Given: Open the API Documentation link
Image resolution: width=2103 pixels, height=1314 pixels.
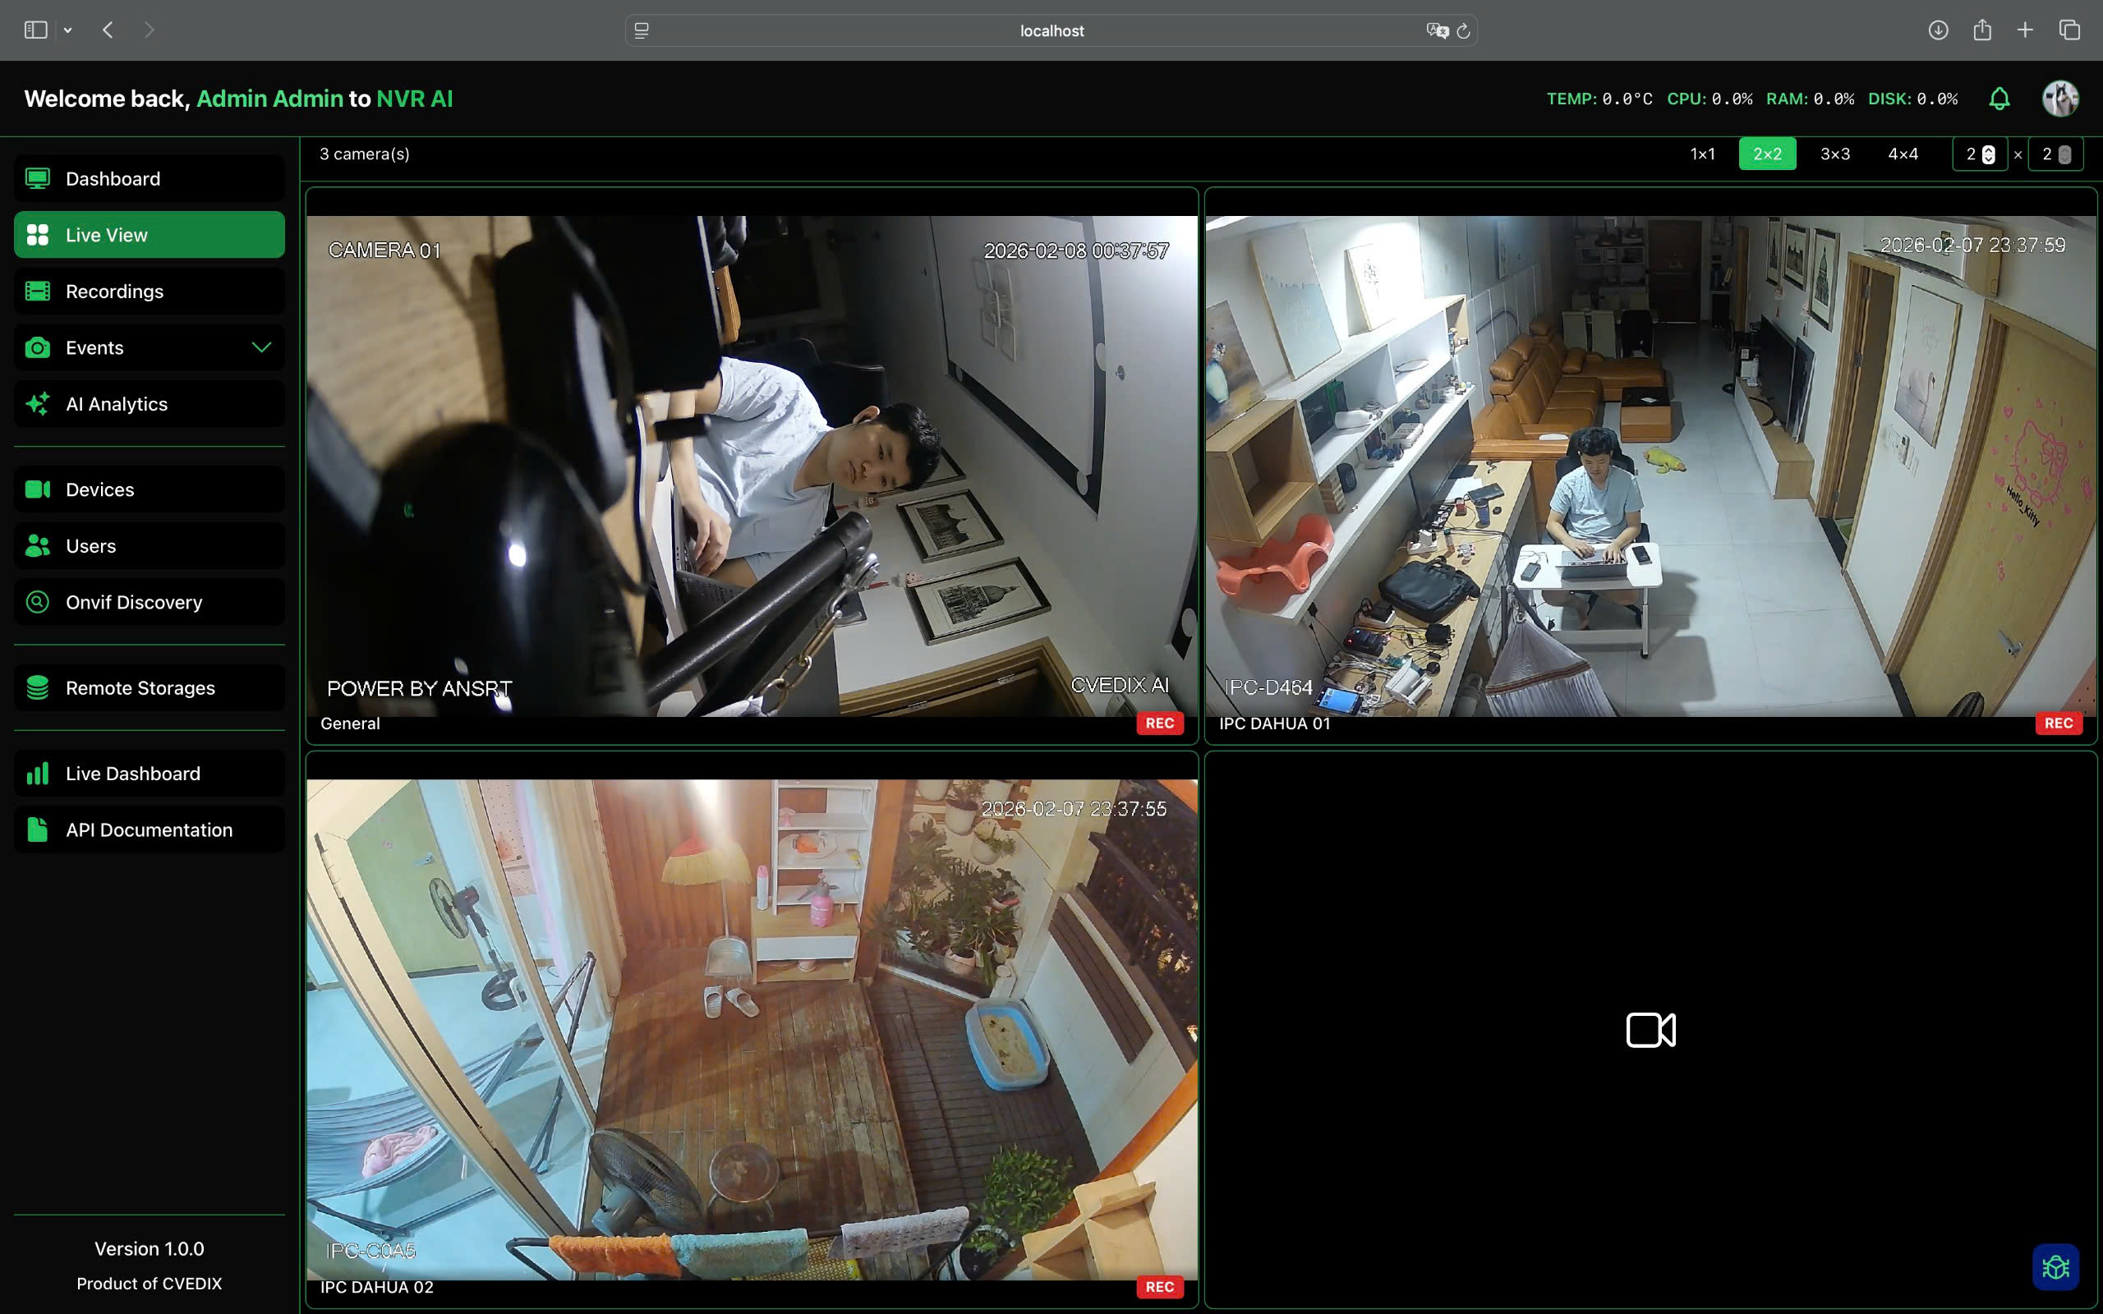Looking at the screenshot, I should tap(150, 830).
